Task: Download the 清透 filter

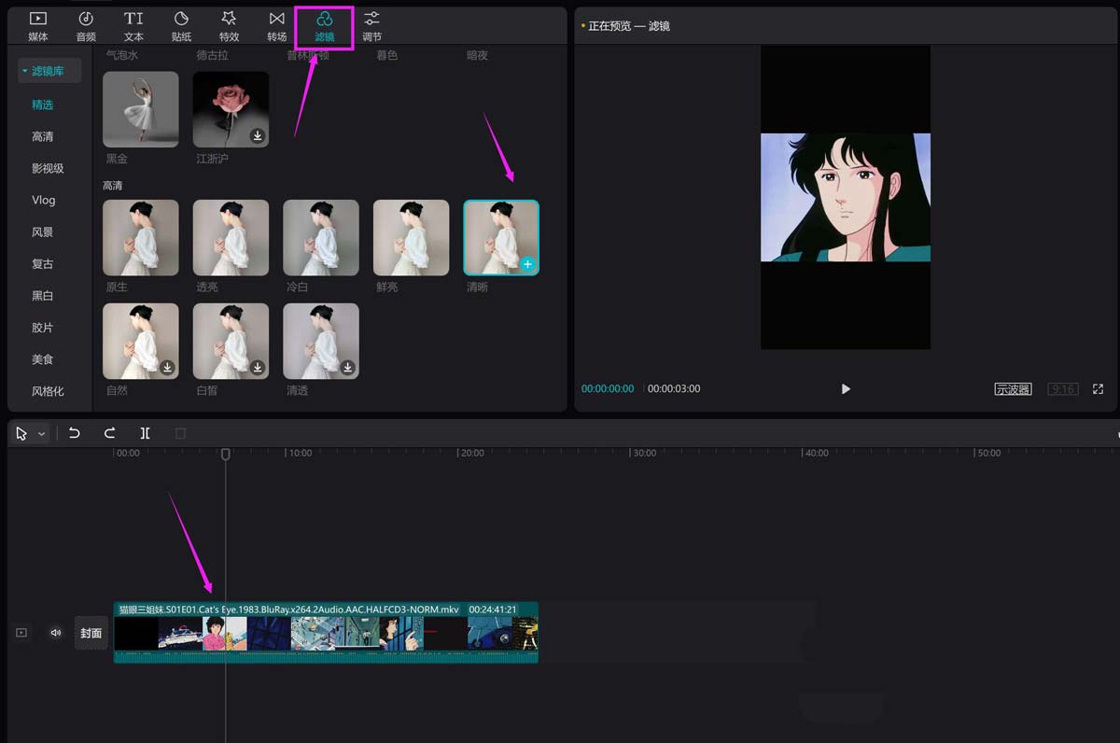Action: coord(348,368)
